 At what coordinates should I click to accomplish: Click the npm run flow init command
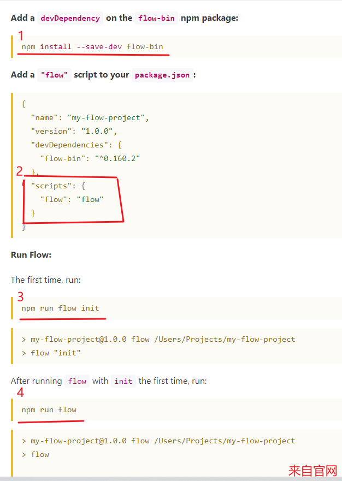60,308
